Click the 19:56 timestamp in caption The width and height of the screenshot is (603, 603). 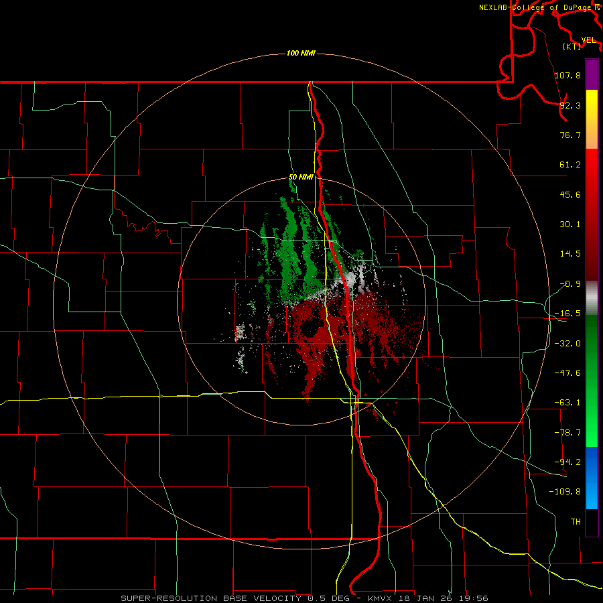(x=475, y=598)
